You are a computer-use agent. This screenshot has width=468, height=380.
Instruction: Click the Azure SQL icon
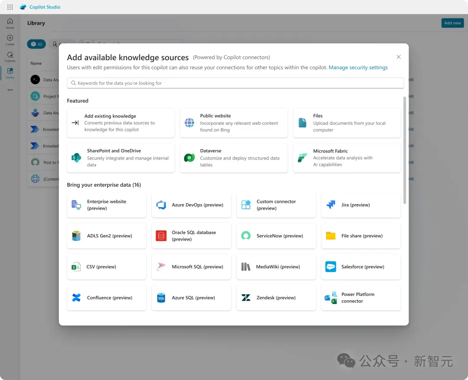(x=161, y=298)
